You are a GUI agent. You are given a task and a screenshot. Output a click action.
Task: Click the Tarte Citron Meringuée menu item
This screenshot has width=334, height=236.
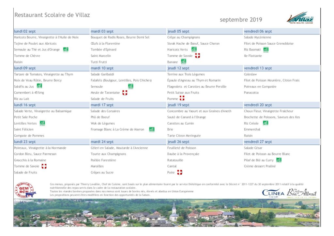[x=184, y=136]
